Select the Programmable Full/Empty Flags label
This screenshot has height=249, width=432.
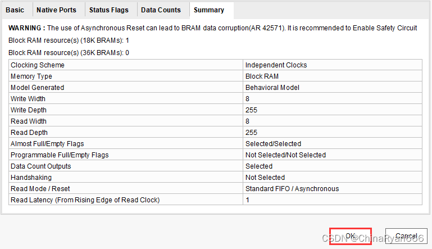(60, 155)
